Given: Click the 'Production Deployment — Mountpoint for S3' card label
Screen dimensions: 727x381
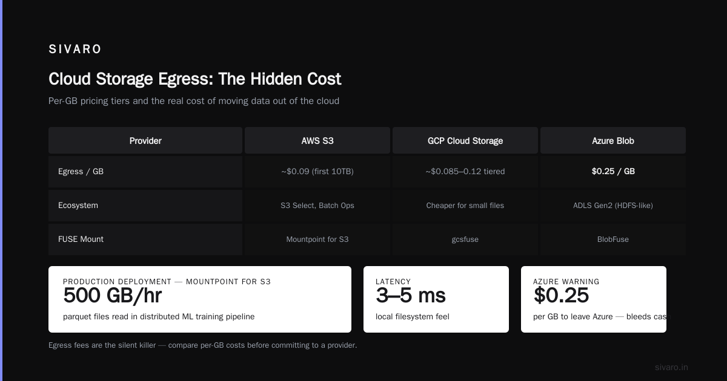Looking at the screenshot, I should pos(167,281).
